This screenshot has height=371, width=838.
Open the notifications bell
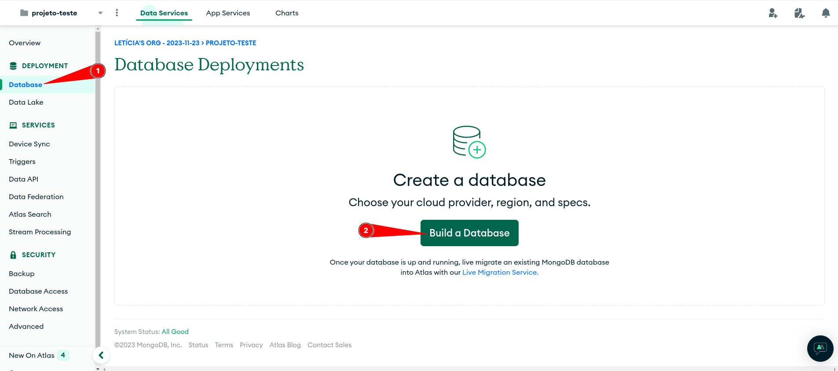tap(826, 13)
